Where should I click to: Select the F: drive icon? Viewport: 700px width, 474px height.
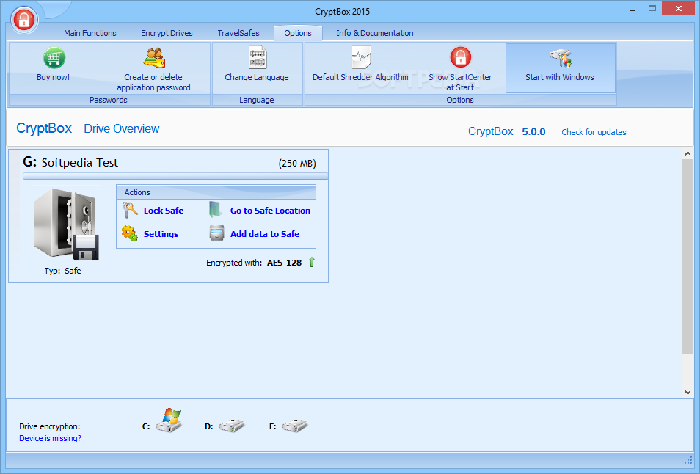coord(295,426)
